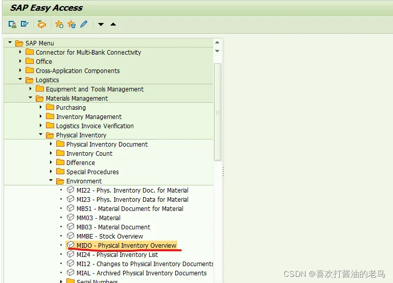Click the move favorite up arrow

point(113,24)
